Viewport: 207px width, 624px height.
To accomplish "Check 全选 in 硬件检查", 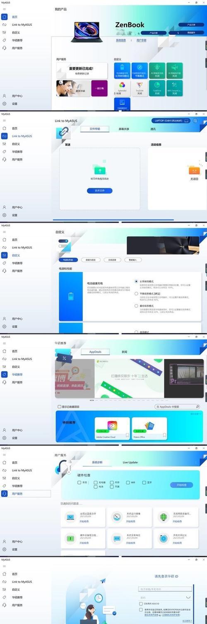I will tap(79, 483).
